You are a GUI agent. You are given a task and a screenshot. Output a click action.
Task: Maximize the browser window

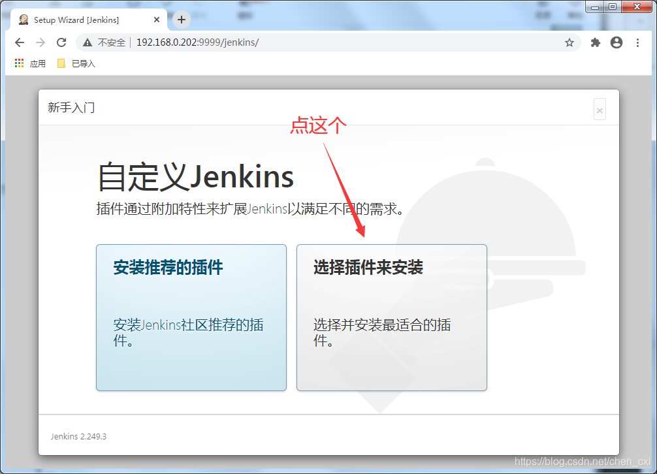(x=613, y=7)
